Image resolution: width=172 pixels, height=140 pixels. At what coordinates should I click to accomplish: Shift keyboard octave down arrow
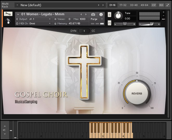click(x=5, y=134)
